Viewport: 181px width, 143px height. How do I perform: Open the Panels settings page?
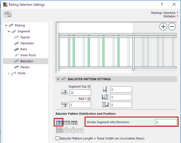[x=25, y=67]
